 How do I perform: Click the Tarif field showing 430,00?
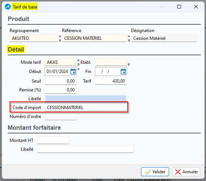111,81
